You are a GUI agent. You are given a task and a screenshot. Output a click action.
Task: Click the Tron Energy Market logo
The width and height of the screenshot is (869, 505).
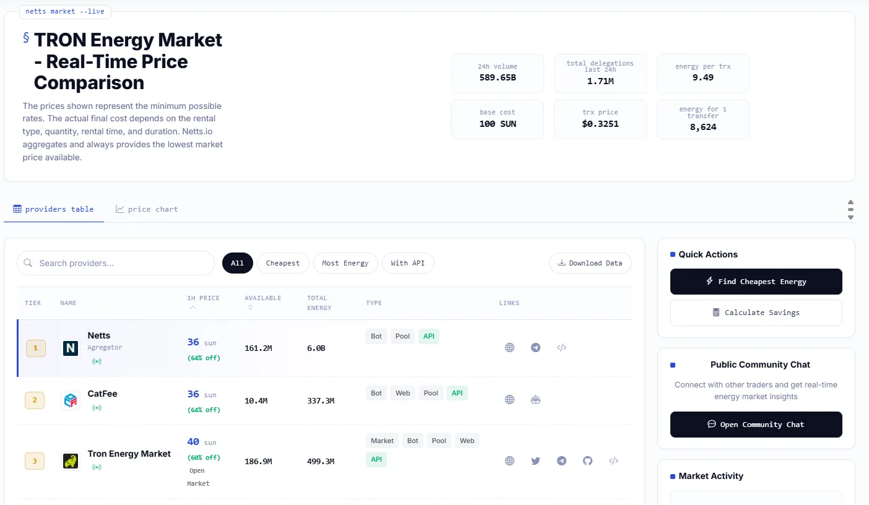(71, 461)
